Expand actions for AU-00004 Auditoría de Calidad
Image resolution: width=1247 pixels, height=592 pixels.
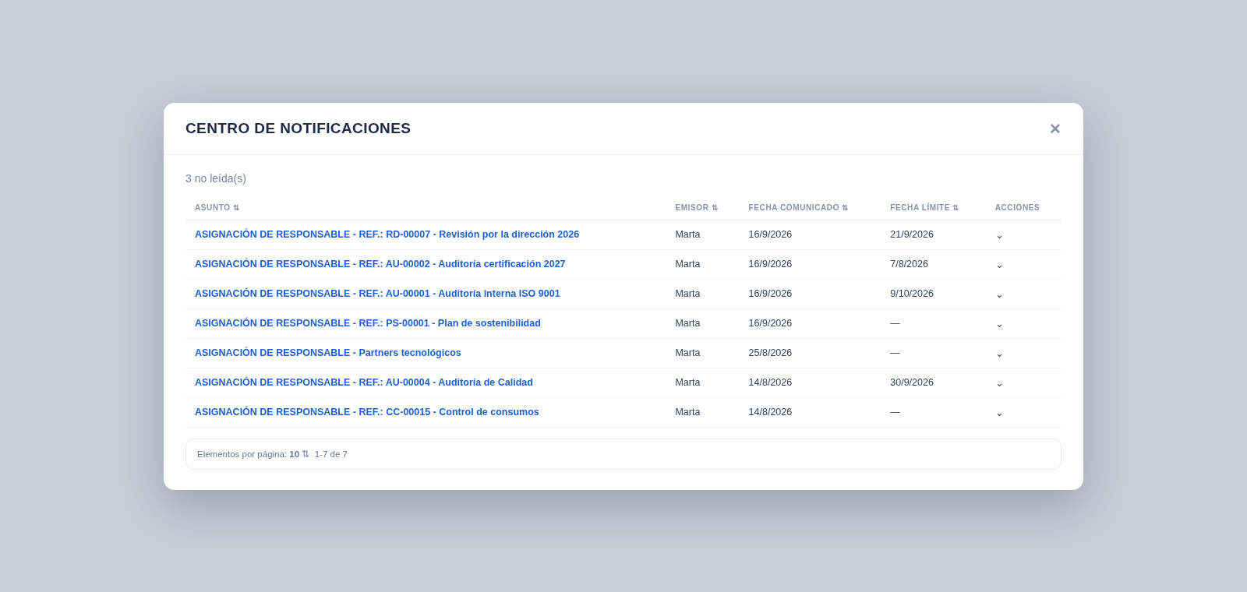click(x=999, y=383)
